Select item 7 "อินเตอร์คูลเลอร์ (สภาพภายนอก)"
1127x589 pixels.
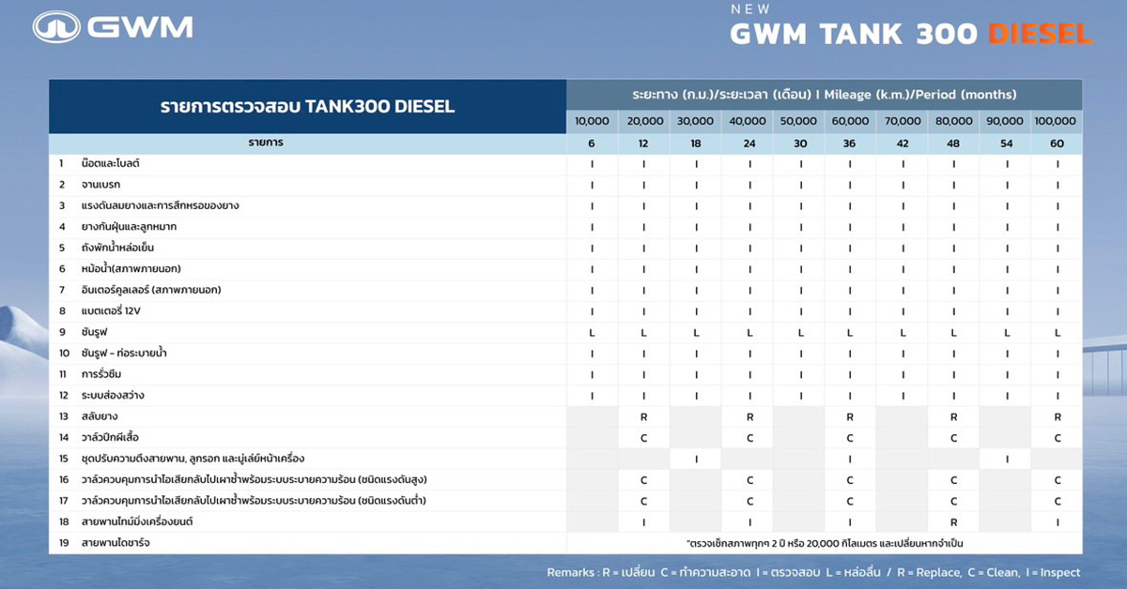click(151, 290)
